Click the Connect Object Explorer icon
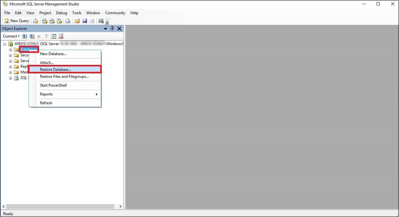The image size is (399, 217). (x=25, y=36)
